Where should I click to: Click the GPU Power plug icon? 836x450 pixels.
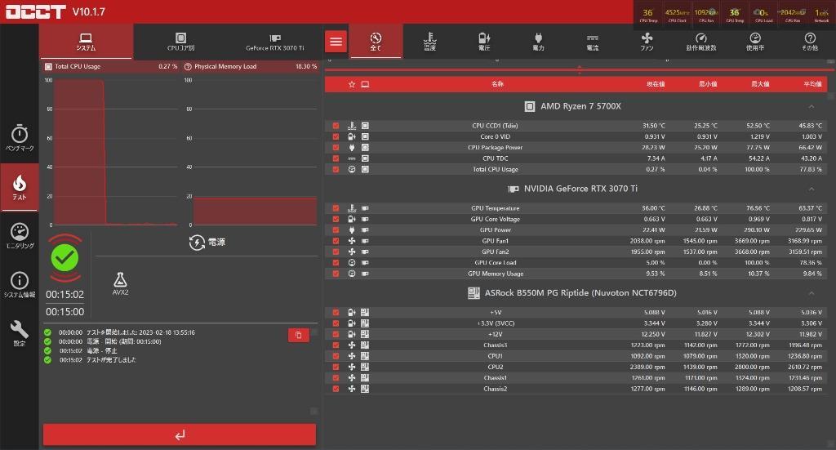coord(352,229)
